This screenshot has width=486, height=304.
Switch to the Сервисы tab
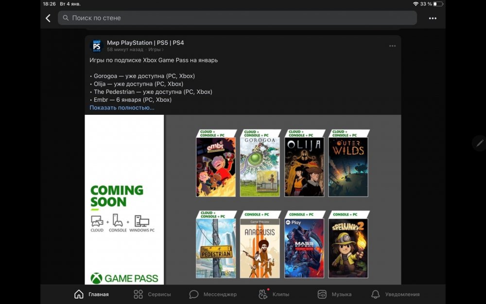click(x=152, y=294)
